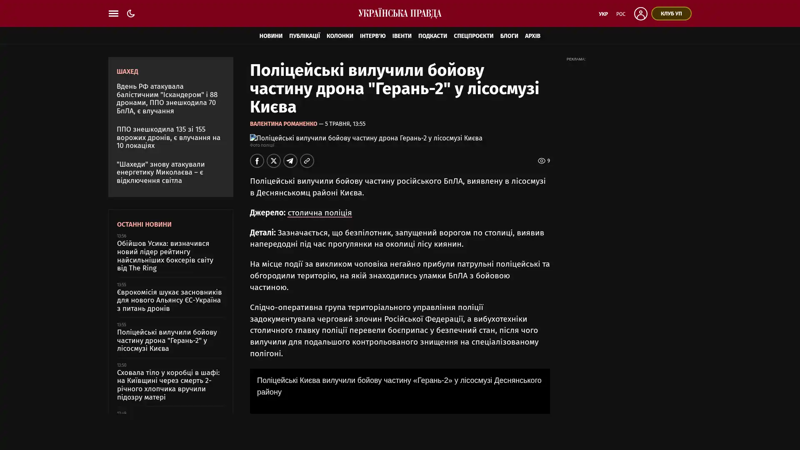
Task: Share article on Telegram
Action: (290, 161)
